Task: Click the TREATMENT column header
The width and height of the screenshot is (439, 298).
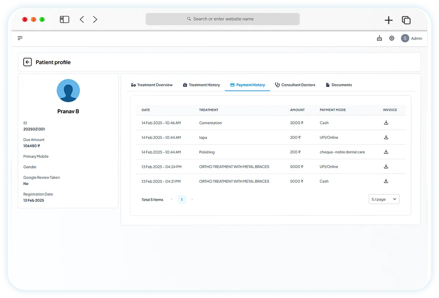Action: tap(208, 110)
